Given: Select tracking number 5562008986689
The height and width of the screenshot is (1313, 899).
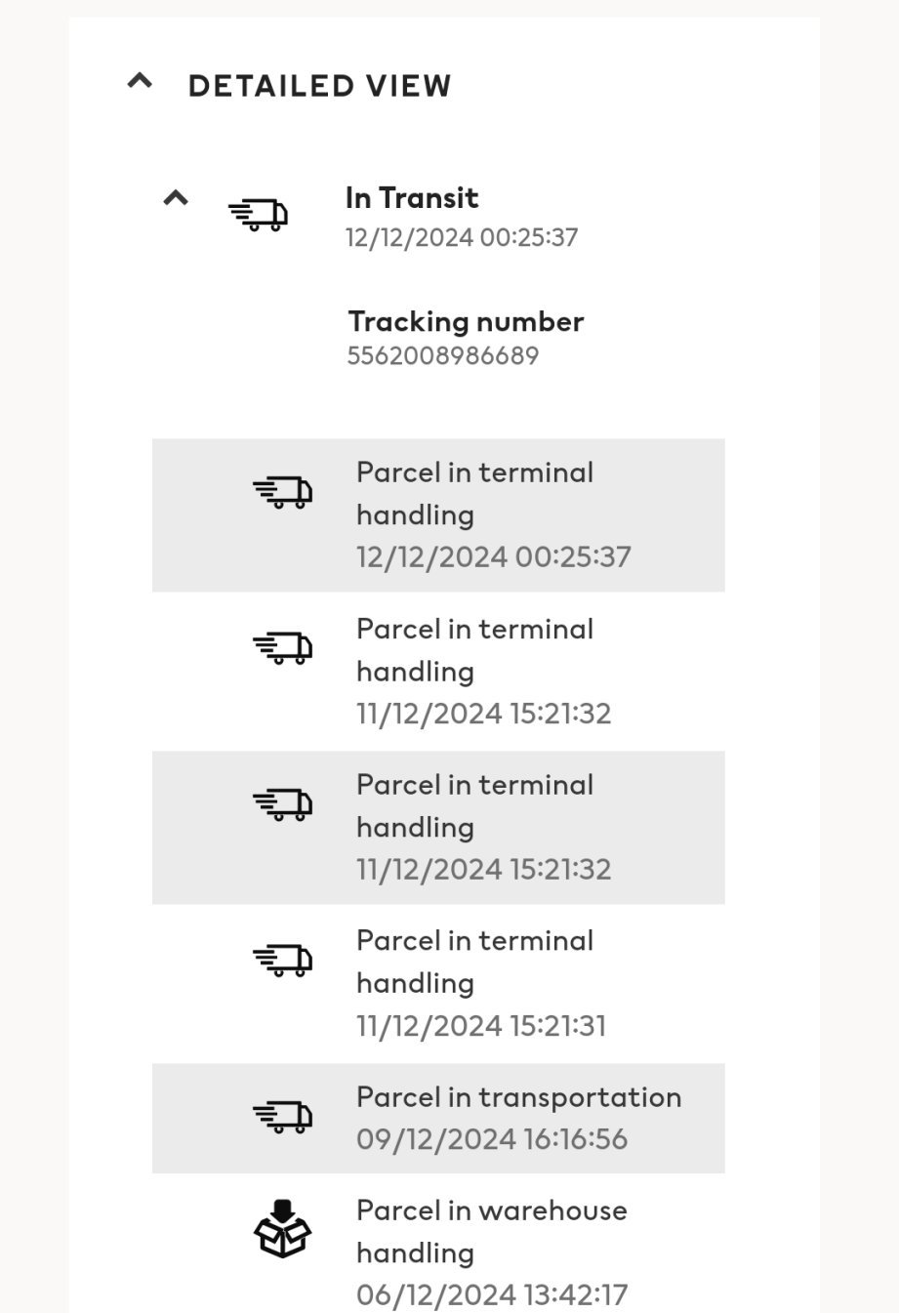Looking at the screenshot, I should 443,355.
